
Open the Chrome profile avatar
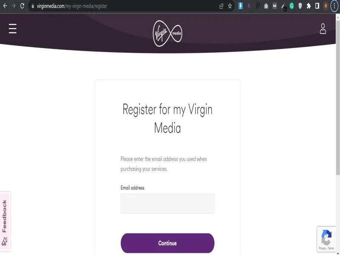pos(326,6)
